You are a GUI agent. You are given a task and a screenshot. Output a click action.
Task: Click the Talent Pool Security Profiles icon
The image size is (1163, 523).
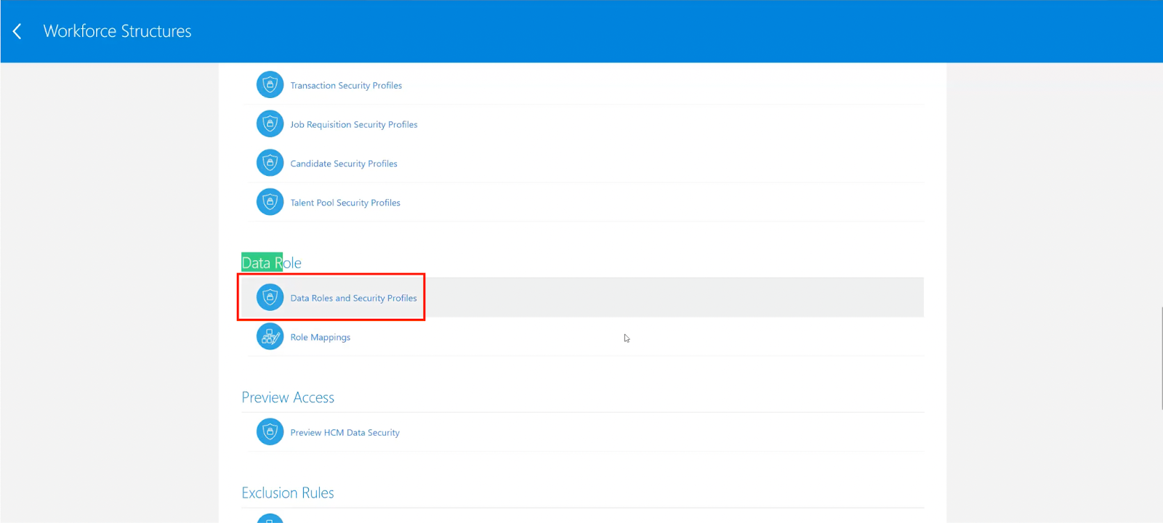270,202
